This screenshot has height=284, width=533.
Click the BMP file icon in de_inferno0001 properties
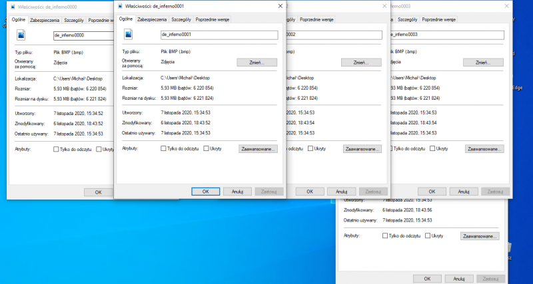coord(128,35)
